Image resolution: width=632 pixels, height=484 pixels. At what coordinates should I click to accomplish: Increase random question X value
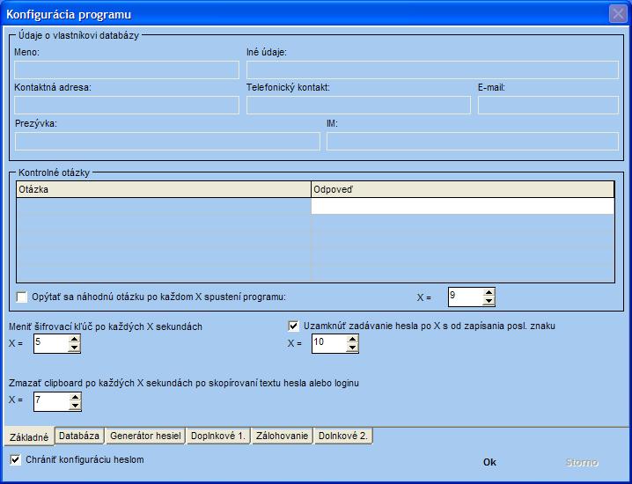(489, 292)
